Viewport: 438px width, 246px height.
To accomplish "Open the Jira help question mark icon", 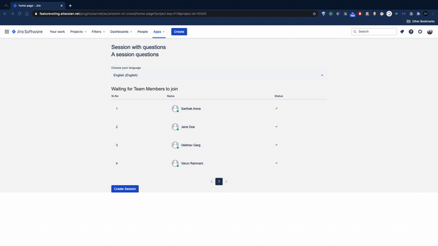I will click(x=411, y=32).
